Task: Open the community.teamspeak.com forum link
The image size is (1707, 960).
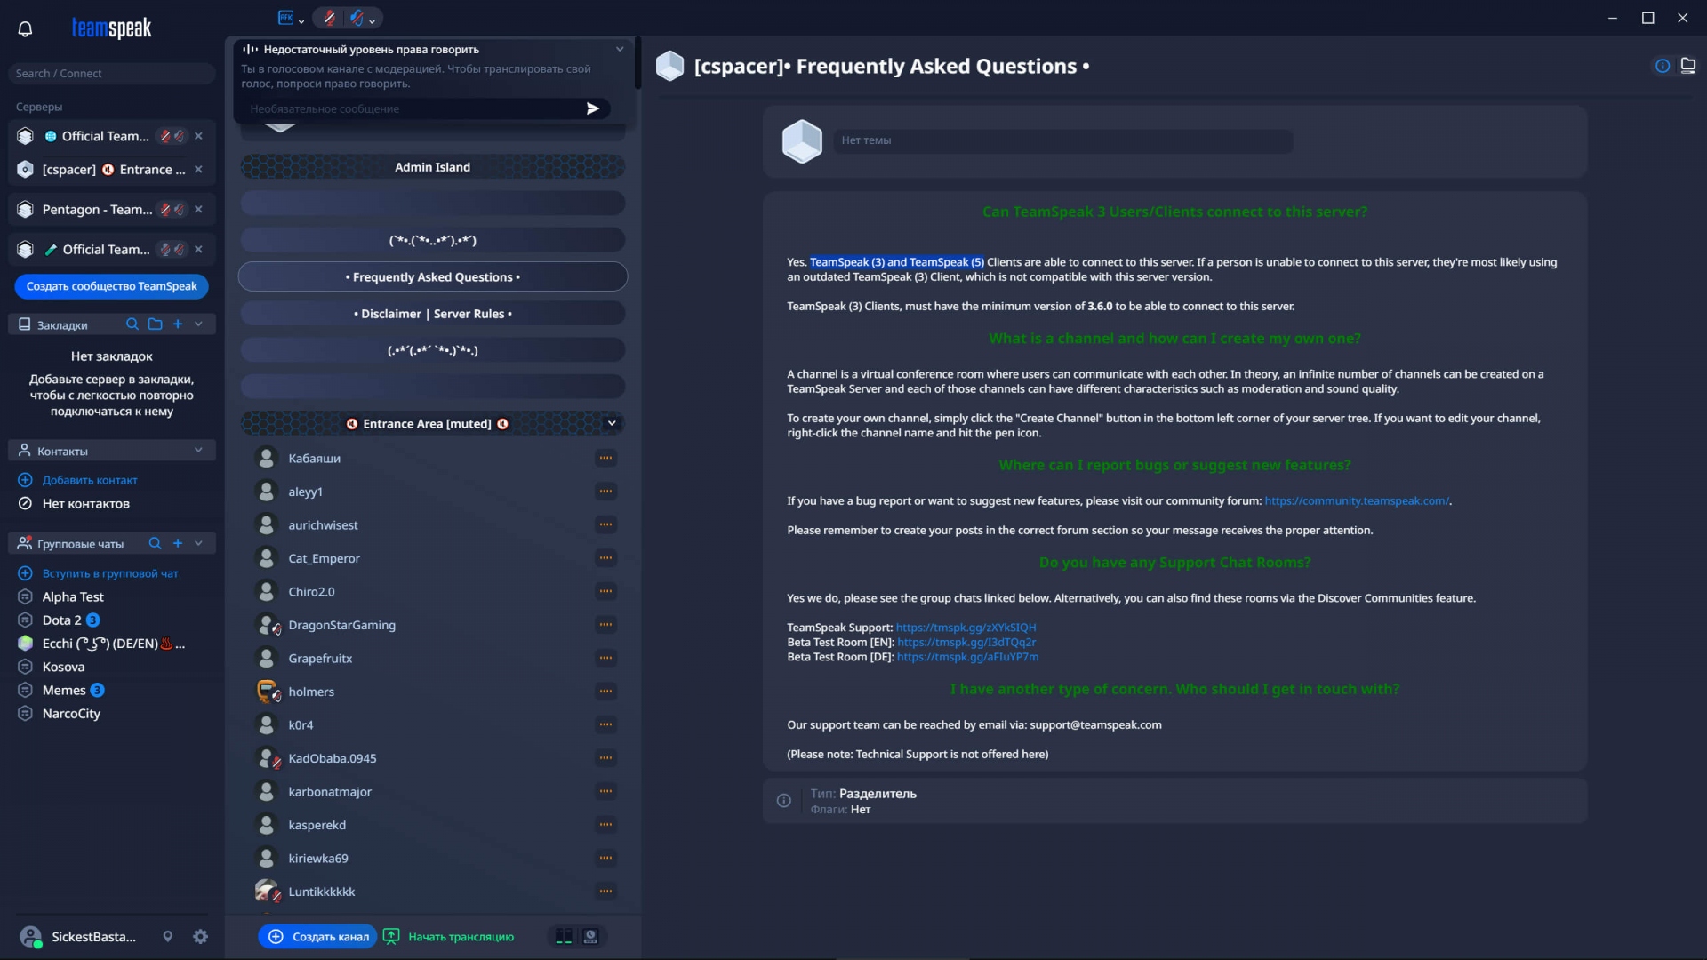Action: pyautogui.click(x=1357, y=500)
